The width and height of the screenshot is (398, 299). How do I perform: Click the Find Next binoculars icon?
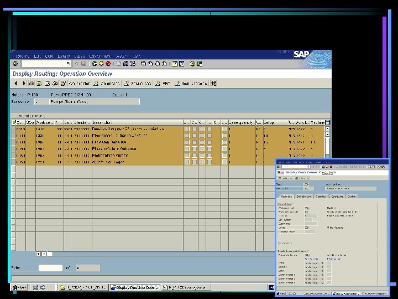click(x=133, y=64)
